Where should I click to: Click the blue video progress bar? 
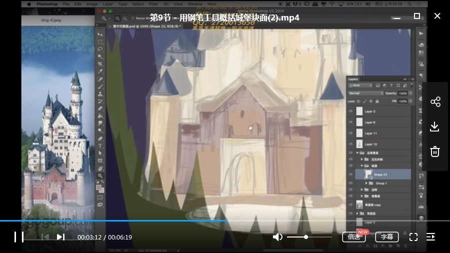113,221
